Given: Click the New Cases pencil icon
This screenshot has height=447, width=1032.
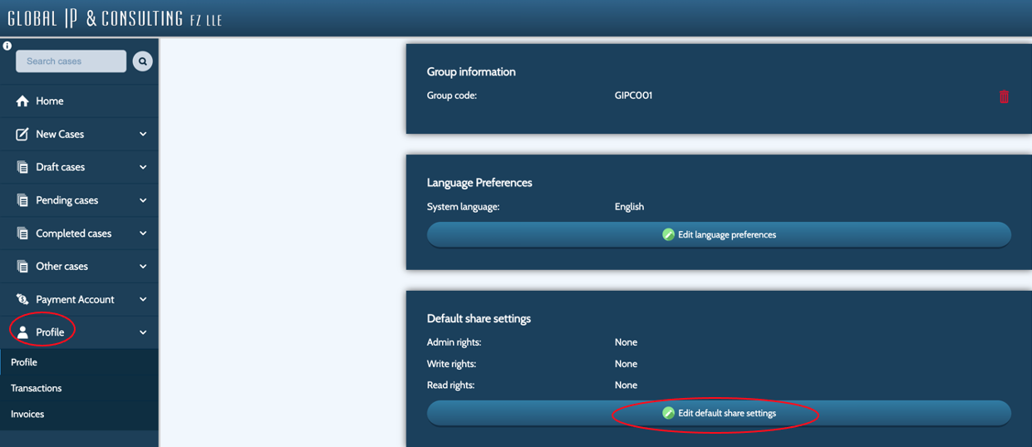Looking at the screenshot, I should click(22, 134).
